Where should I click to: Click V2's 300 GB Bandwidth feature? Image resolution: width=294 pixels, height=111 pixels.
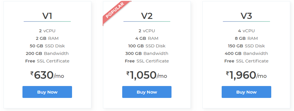tap(147, 53)
